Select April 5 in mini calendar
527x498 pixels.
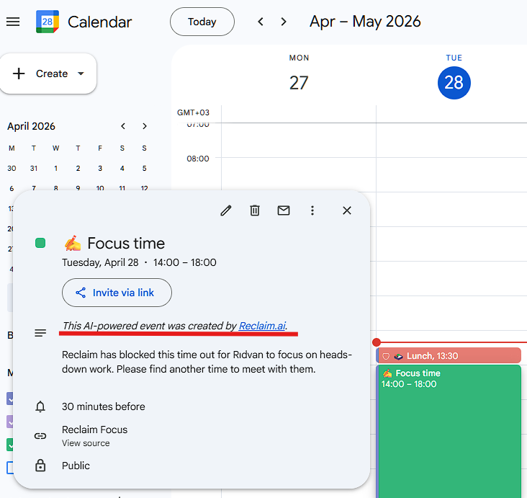tap(144, 168)
